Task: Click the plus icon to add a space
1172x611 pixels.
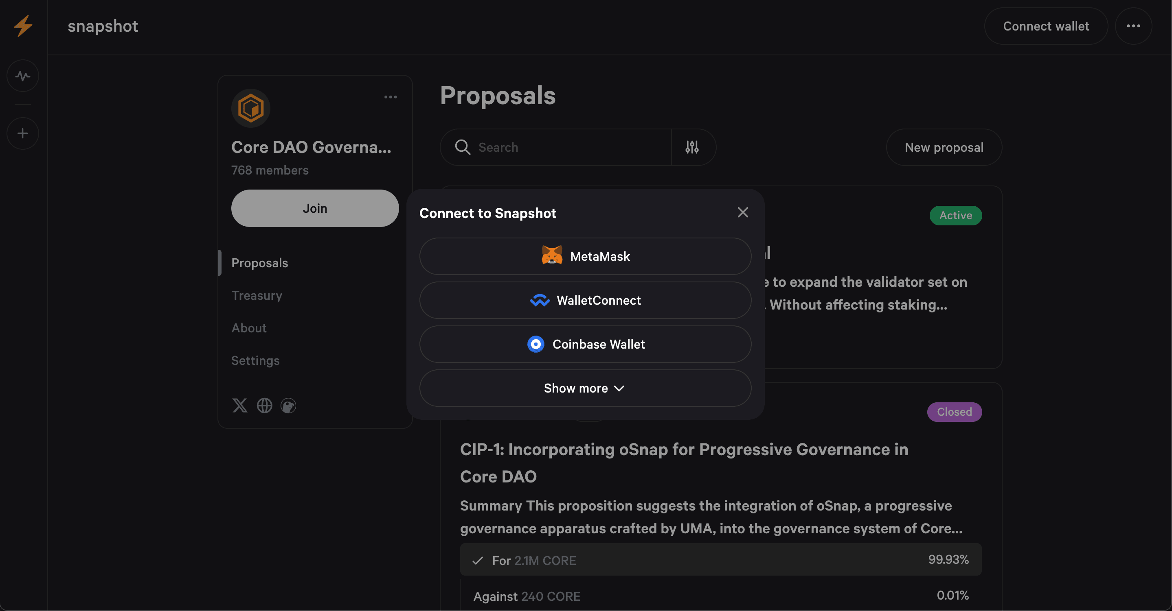Action: (x=22, y=133)
